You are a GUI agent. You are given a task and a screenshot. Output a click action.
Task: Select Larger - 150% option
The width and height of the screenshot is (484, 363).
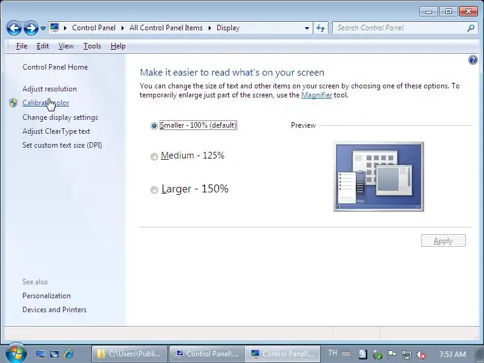(189, 189)
